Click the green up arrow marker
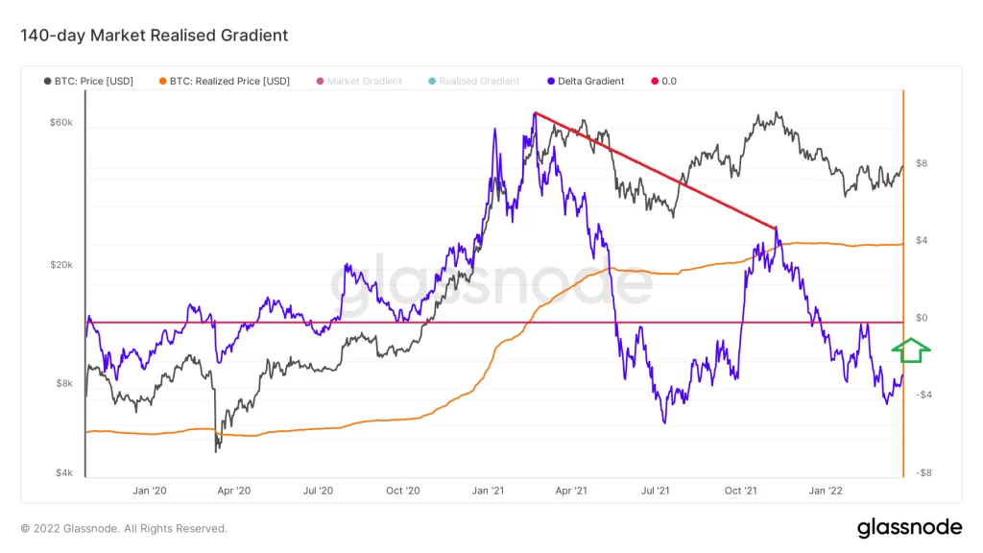Viewport: 983px width, 553px height. 912,351
